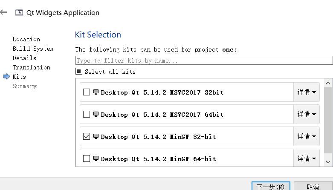333x190 pixels.
Task: Click the monitor icon for MSVC2017 64bit kit
Action: pyautogui.click(x=96, y=114)
